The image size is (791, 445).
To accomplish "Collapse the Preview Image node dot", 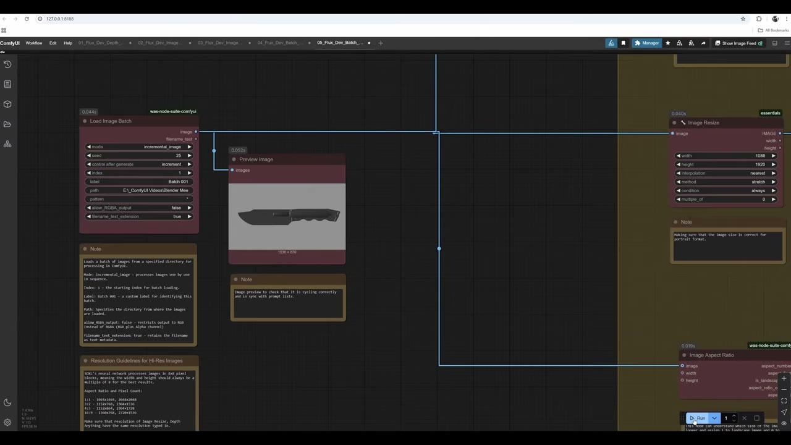I will coord(234,159).
